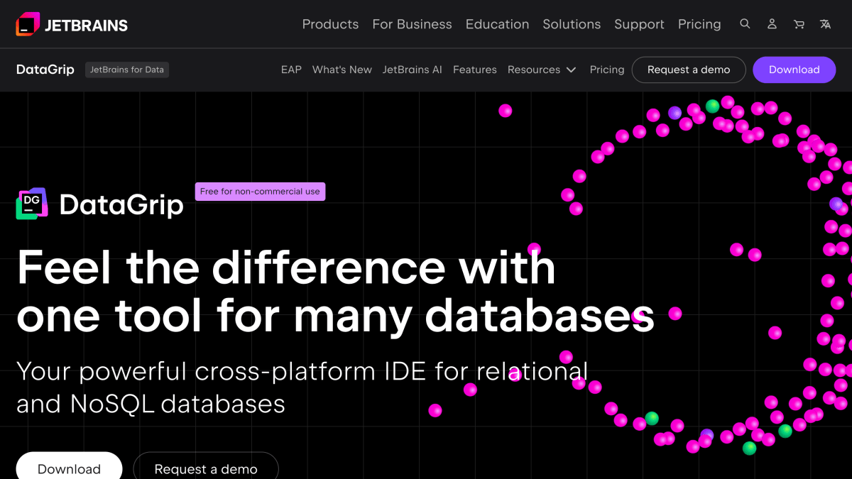Screen dimensions: 852x479
Task: Click the DataGrip name in the subnav
Action: pos(45,70)
